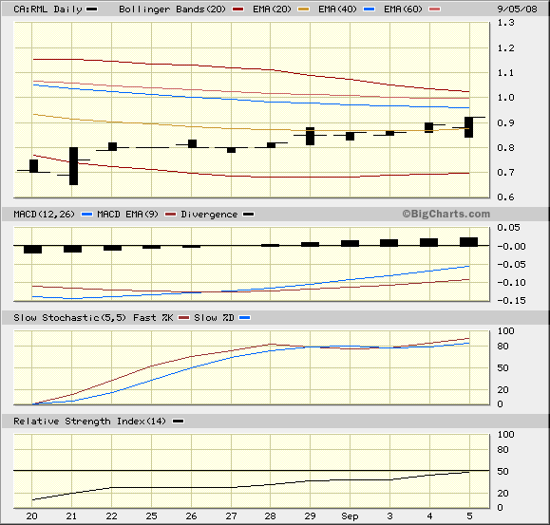The image size is (550, 525).
Task: Click the Slow %D blue legend swatch
Action: click(244, 318)
